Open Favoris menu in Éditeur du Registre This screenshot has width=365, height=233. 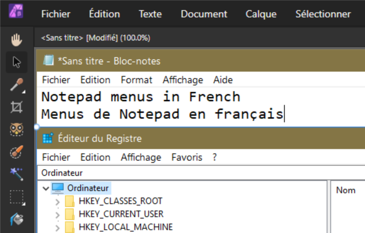coord(187,157)
